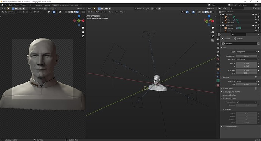The image size is (261, 141).
Task: Open Global orientation dropdown in right viewport
Action: click(x=139, y=8)
